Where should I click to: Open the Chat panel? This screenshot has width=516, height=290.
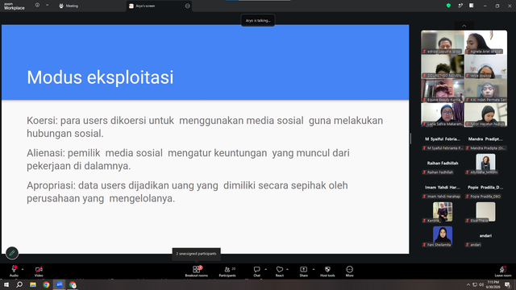(256, 271)
